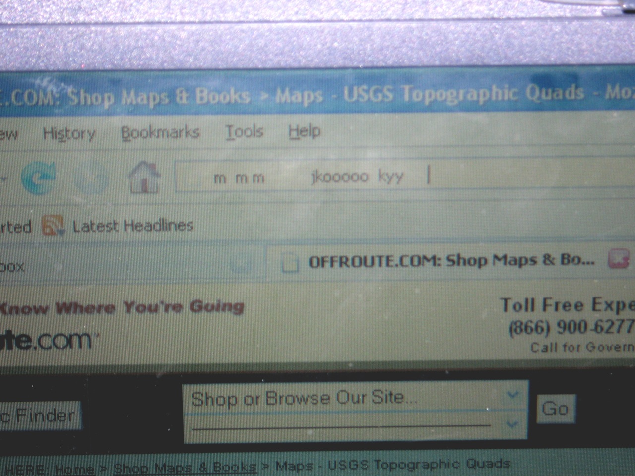Image resolution: width=635 pixels, height=476 pixels.
Task: Follow the Shop Maps & Books breadcrumb link
Action: (185, 468)
